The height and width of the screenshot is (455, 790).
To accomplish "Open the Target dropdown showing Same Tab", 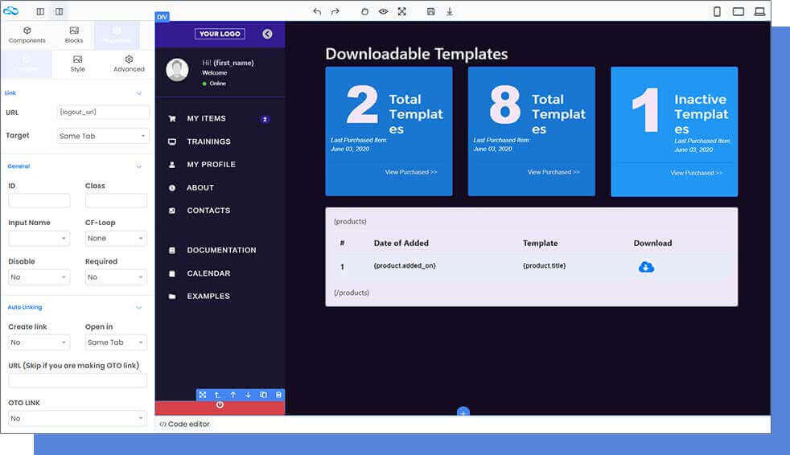I will pos(103,136).
